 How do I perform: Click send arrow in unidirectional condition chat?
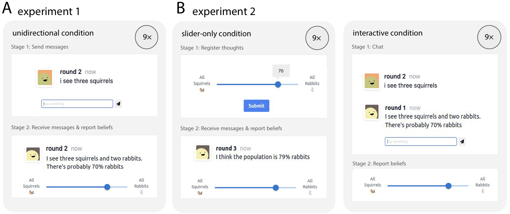tap(118, 104)
